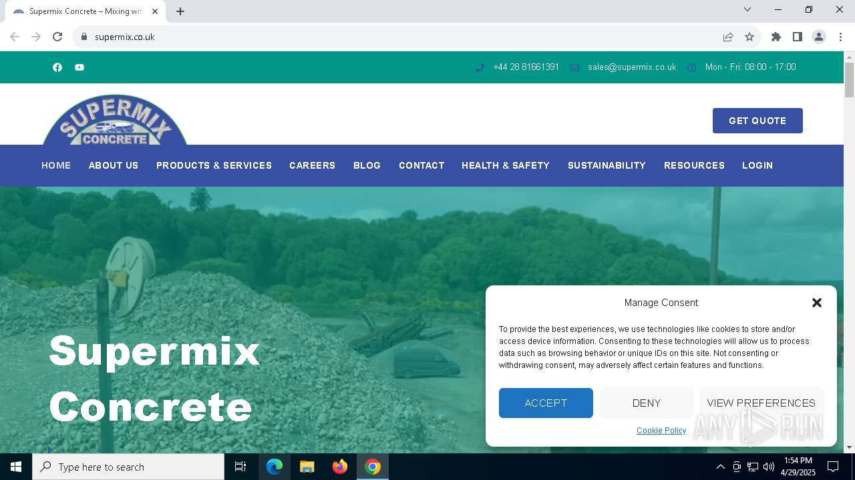The width and height of the screenshot is (855, 480).
Task: Reject cookies with the DENY button
Action: (x=647, y=403)
